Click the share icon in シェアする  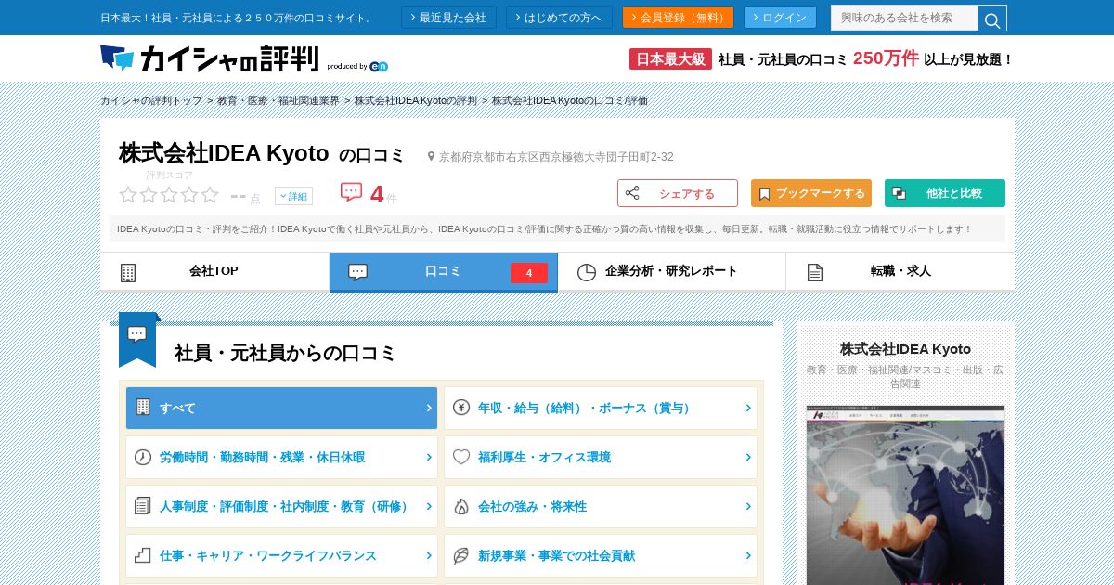coord(632,193)
